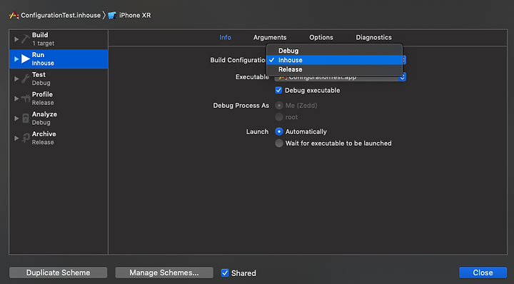Click the Profile instrument icon
Viewport: 514px width, 284px height.
click(x=26, y=98)
